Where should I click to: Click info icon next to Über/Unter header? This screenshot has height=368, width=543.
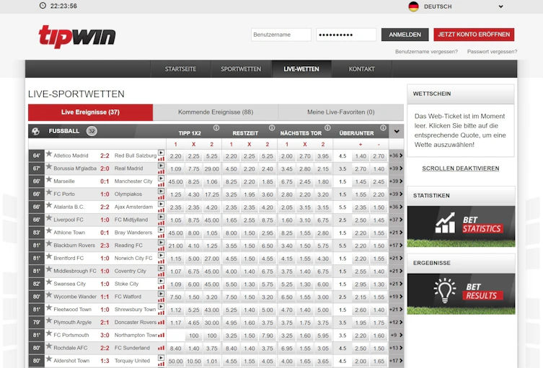pos(383,128)
